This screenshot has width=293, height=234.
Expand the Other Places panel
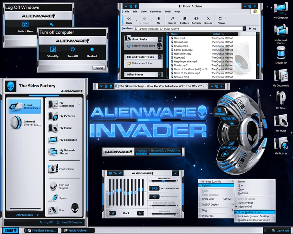[x=159, y=74]
